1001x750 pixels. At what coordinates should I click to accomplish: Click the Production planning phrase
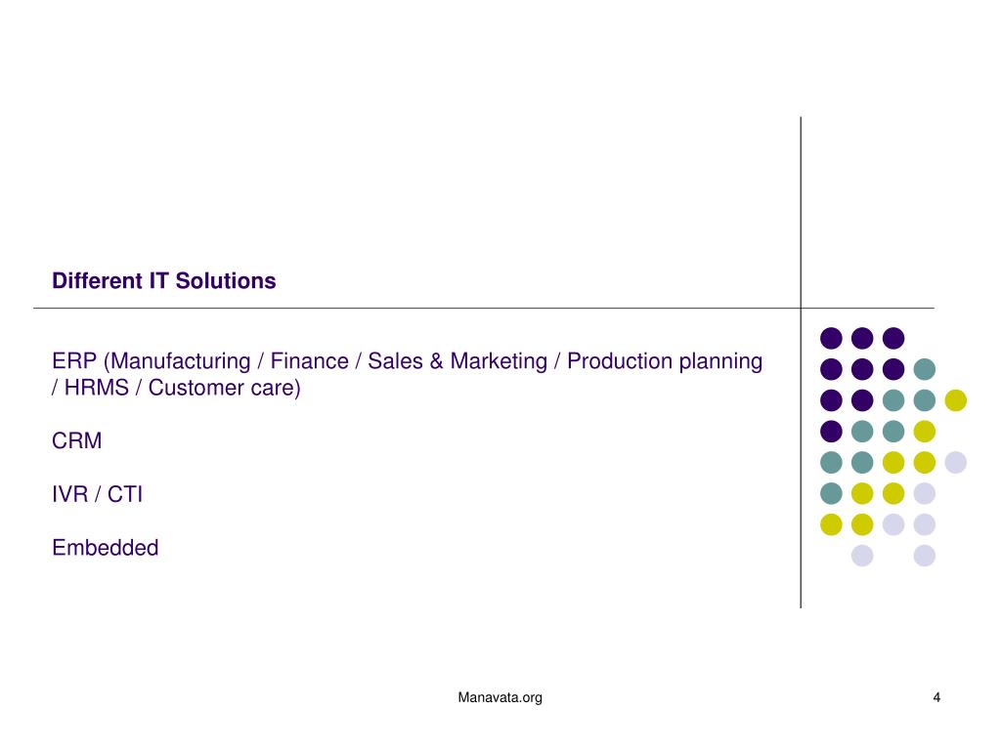(665, 361)
